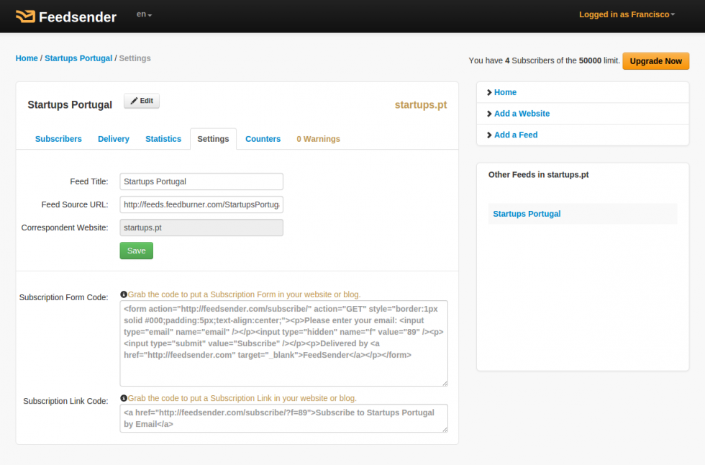Click the 'Grab the code to put a Subscription Link' hint
This screenshot has width=705, height=465.
(242, 399)
